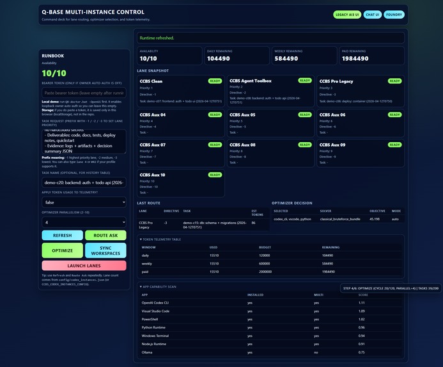This screenshot has height=367, width=443.
Task: Click the PowerShell app row
Action: tap(270, 319)
